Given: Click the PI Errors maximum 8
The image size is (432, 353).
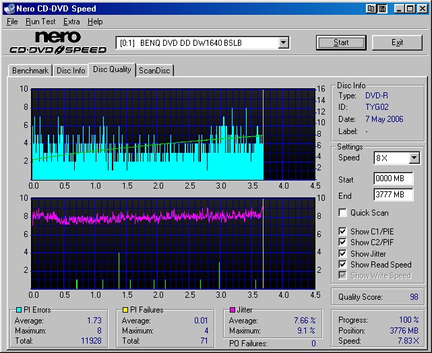Looking at the screenshot, I should point(99,330).
